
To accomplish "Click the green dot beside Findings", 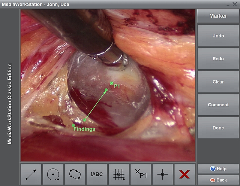I will point(73,125).
